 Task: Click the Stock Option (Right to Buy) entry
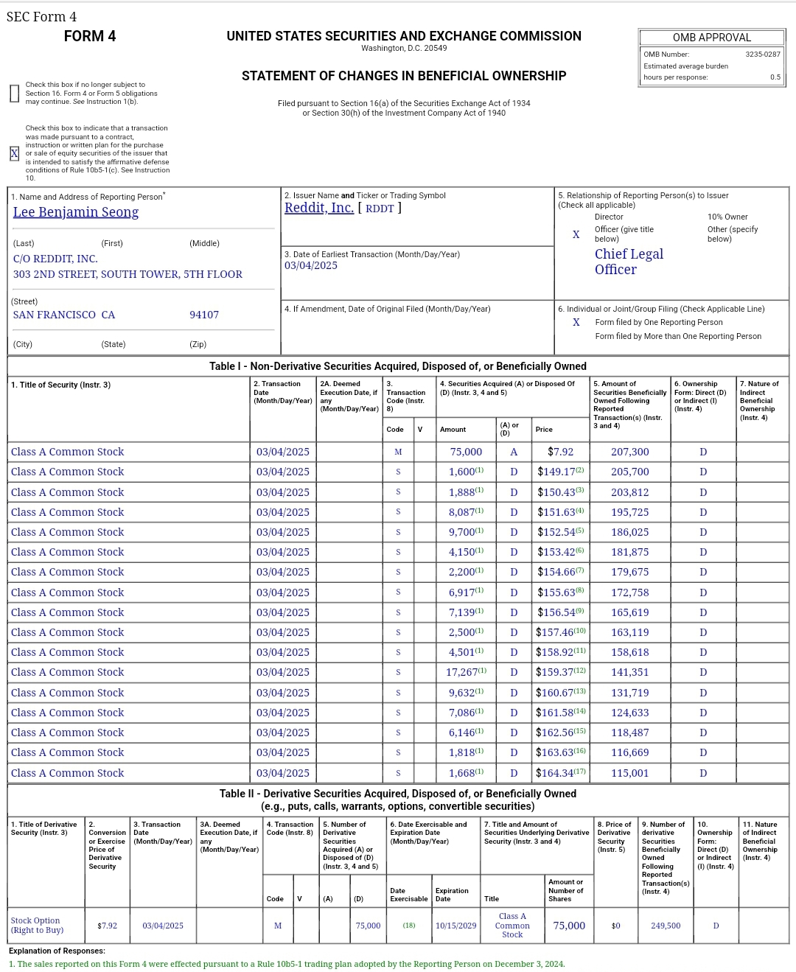coord(37,926)
